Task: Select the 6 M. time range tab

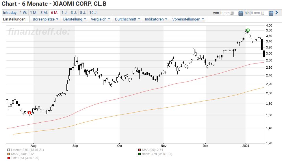Action: tap(55, 13)
